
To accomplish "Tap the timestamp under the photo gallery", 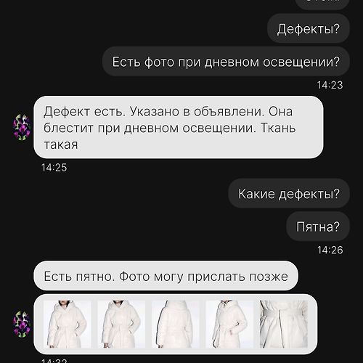I will pos(54,361).
